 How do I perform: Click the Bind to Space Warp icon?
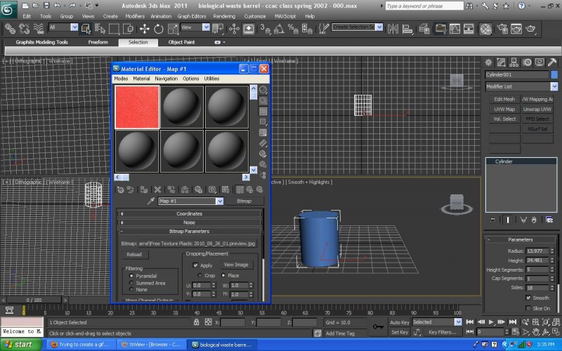click(x=39, y=29)
